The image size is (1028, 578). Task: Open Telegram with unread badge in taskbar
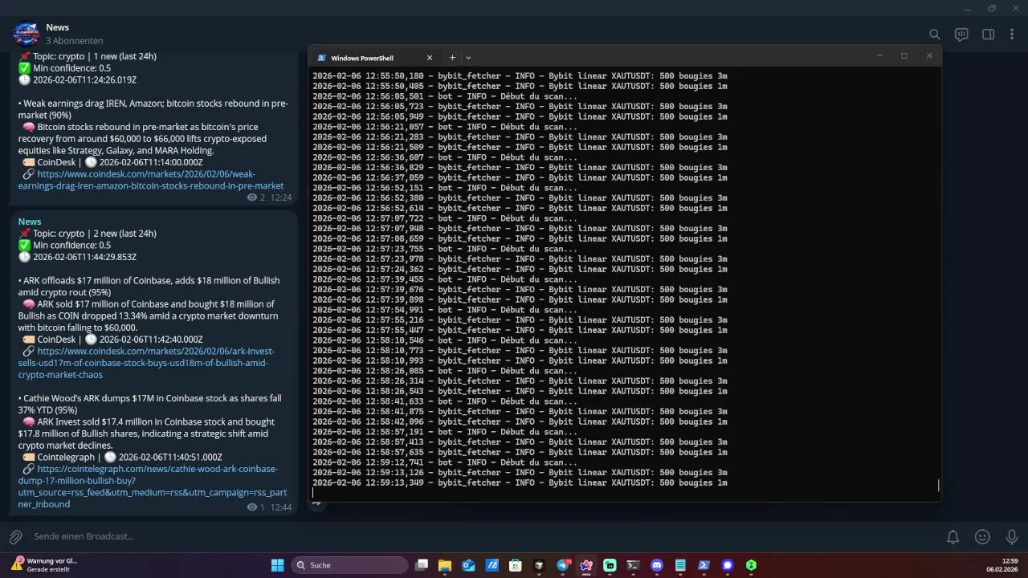point(563,565)
